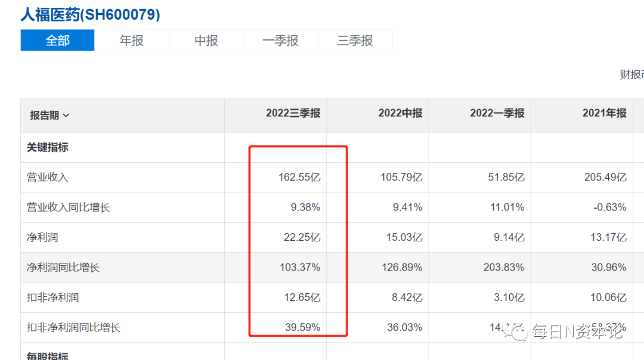The width and height of the screenshot is (644, 360).
Task: Click the 9.38% growth value
Action: tap(305, 207)
